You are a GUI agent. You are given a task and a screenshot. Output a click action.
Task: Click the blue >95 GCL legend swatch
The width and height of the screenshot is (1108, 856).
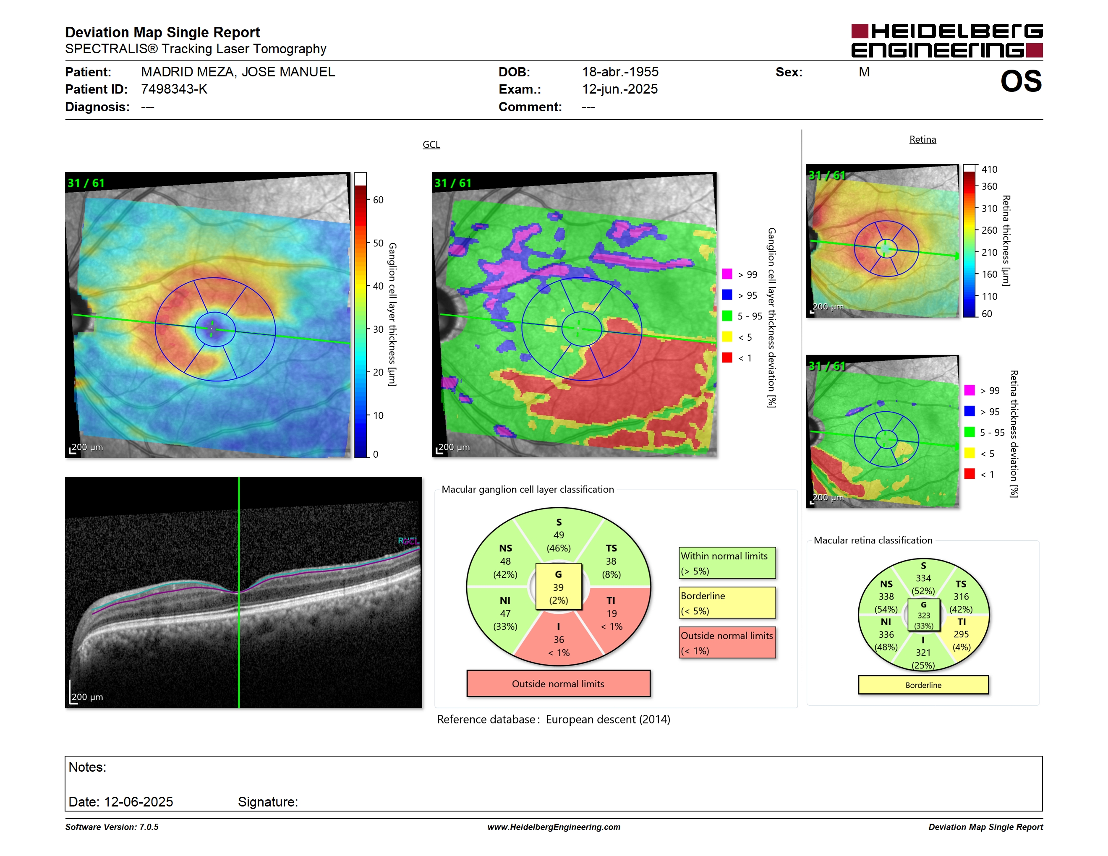click(x=727, y=295)
